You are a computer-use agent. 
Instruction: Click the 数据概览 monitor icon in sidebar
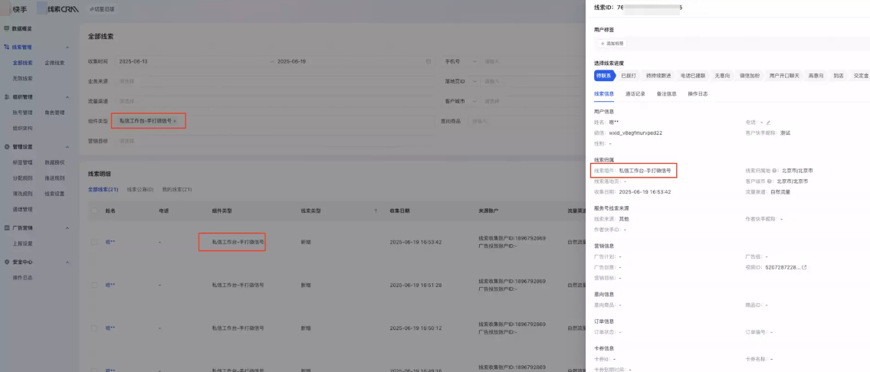point(7,28)
